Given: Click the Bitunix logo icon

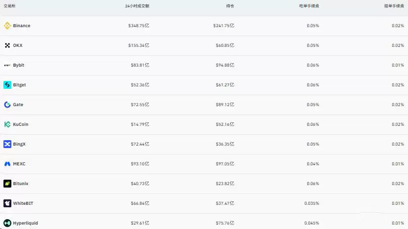Looking at the screenshot, I should coord(7,184).
